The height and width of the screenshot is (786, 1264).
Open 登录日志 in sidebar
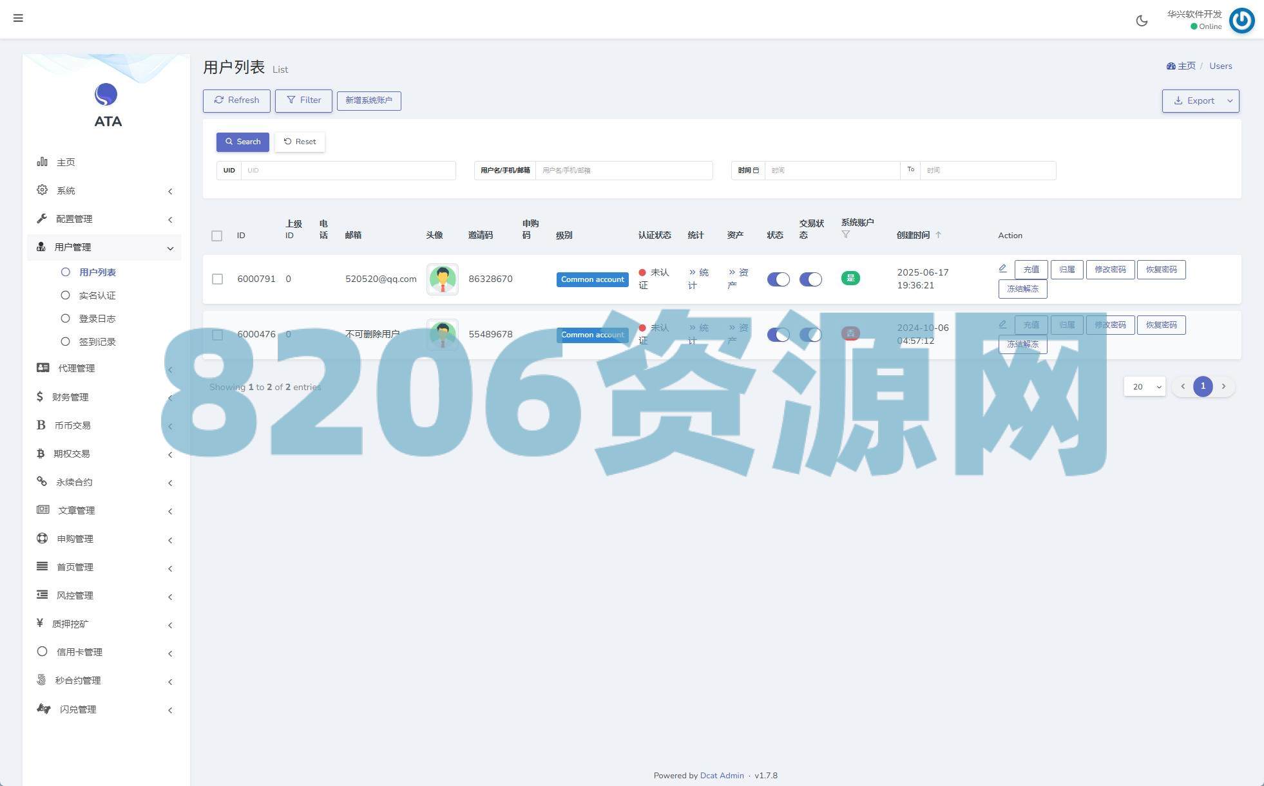97,319
